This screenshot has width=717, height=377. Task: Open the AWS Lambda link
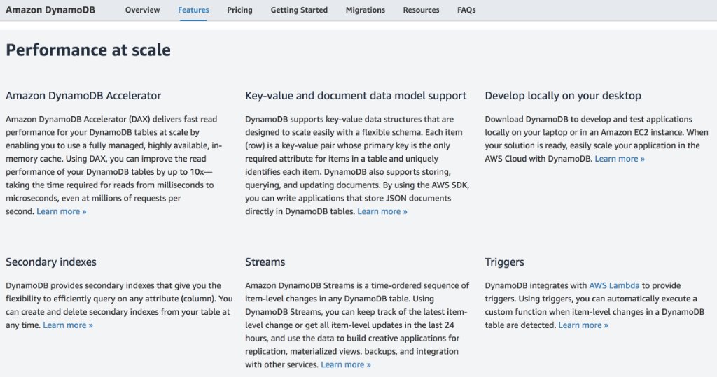tap(614, 285)
